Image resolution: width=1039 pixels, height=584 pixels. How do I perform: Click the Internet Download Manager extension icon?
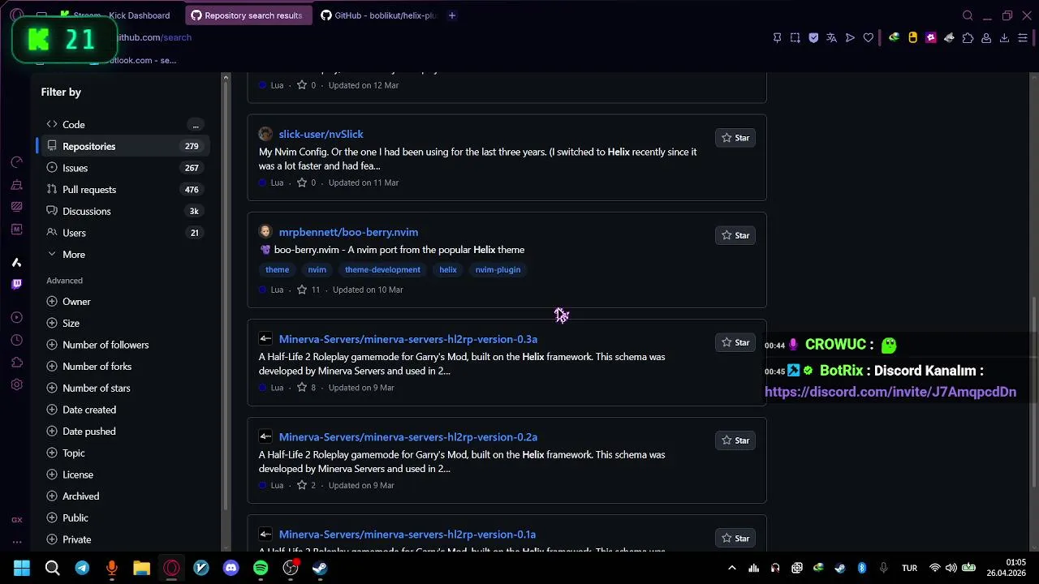894,37
